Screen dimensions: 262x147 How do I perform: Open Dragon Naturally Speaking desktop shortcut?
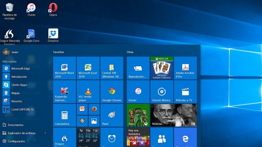click(10, 37)
